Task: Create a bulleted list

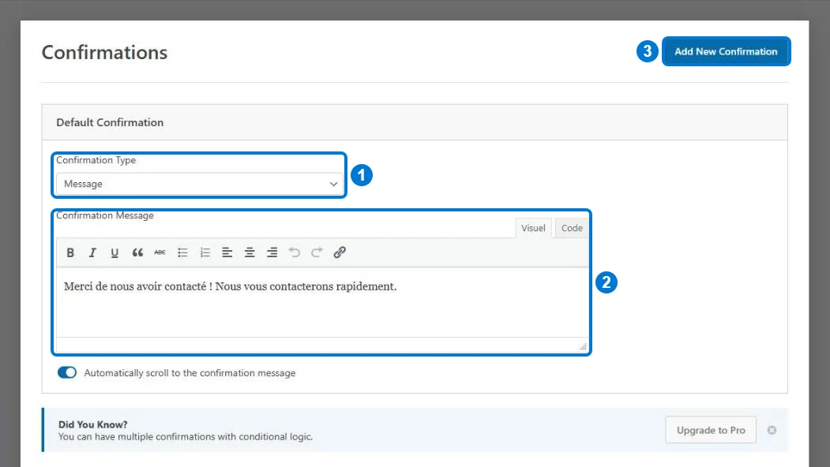Action: pos(182,252)
